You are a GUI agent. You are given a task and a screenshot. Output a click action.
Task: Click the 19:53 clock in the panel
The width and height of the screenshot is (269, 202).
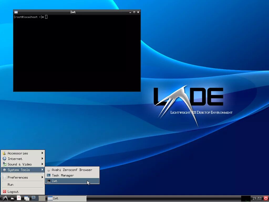(x=257, y=199)
